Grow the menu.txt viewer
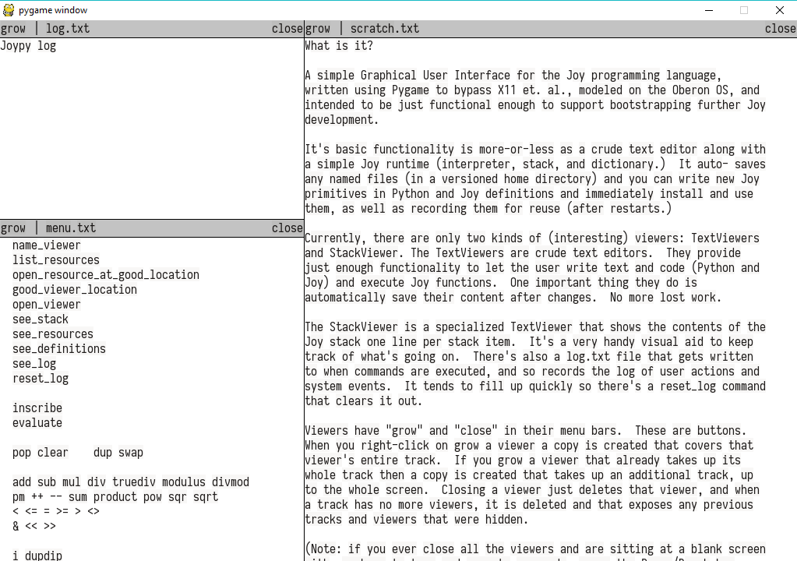This screenshot has height=561, width=797. coord(13,228)
